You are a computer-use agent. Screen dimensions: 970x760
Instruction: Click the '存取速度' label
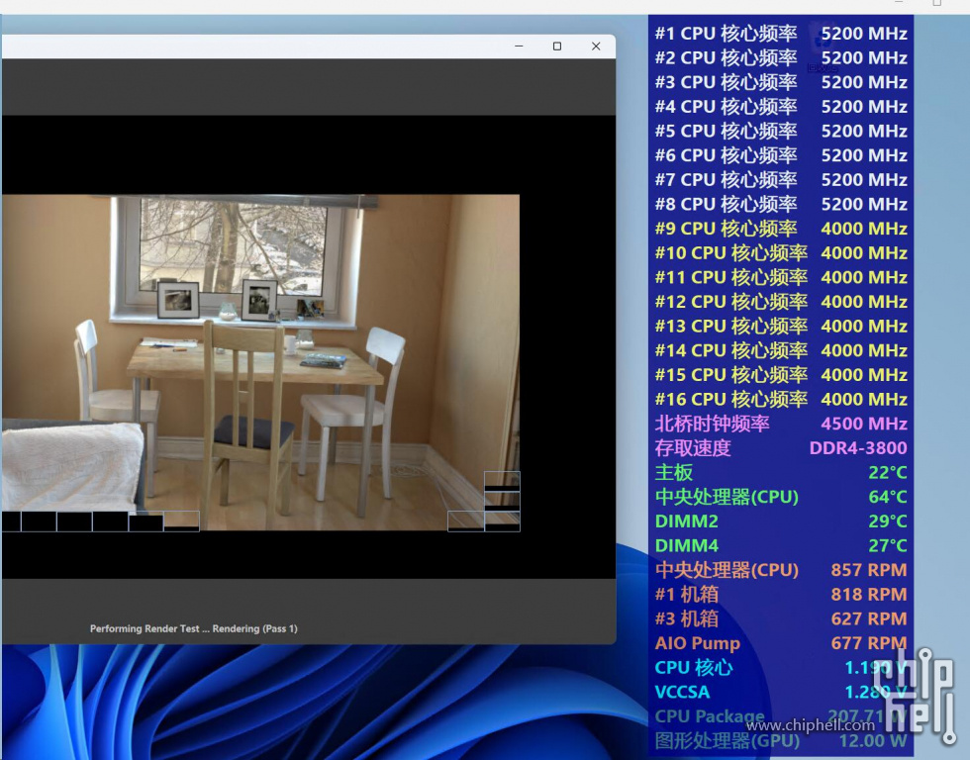[693, 448]
